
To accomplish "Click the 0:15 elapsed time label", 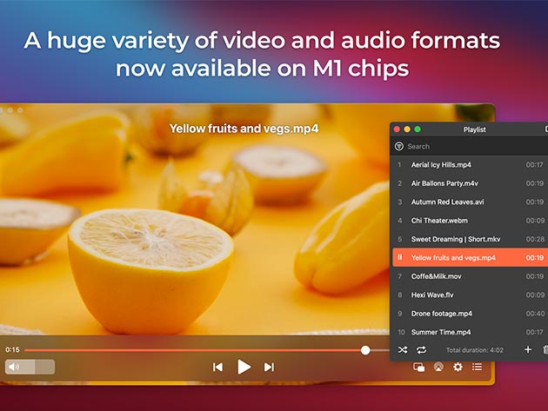I will point(12,349).
